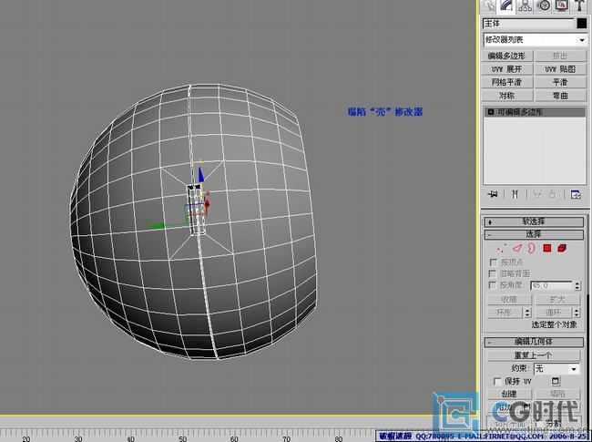Toggle show end result icon
Viewport: 592px width, 442px height.
515,194
